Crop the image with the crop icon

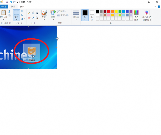(x=22, y=12)
